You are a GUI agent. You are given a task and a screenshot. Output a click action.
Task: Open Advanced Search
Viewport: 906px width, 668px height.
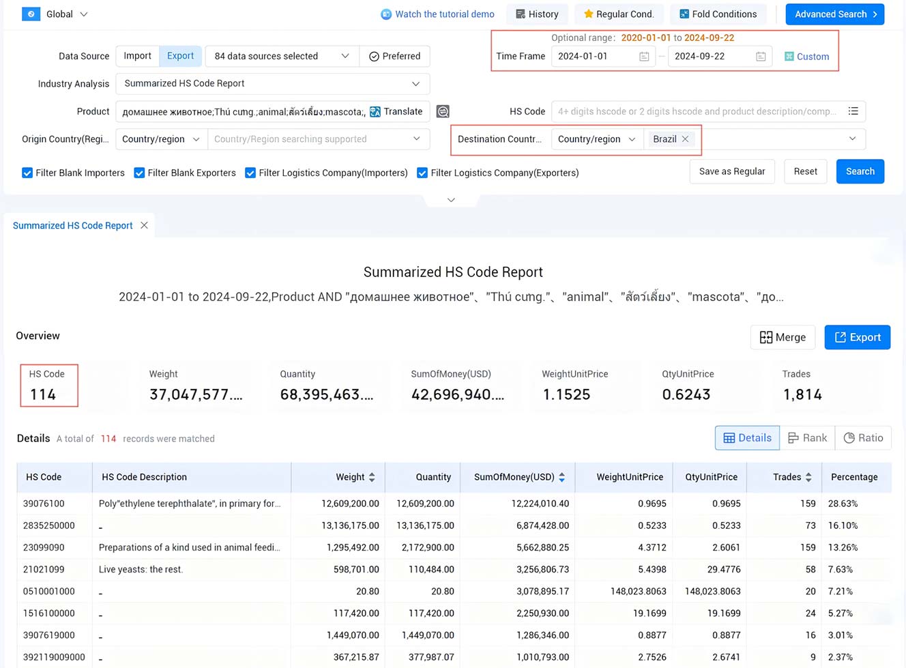[x=835, y=14]
